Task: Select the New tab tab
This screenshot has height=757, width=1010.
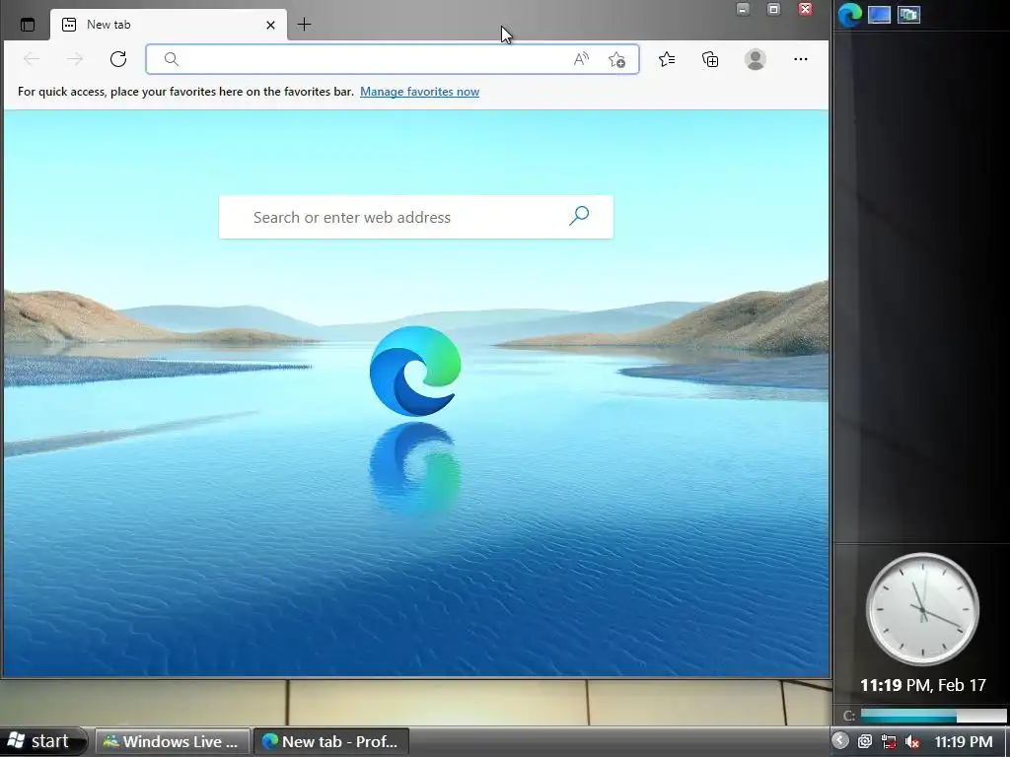Action: [x=169, y=25]
